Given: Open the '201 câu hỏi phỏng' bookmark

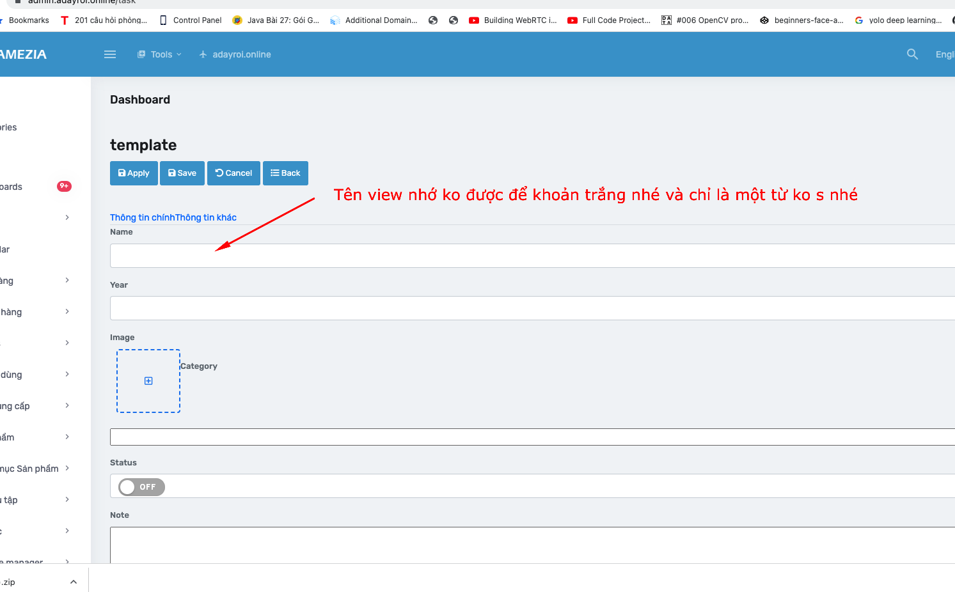Looking at the screenshot, I should pyautogui.click(x=104, y=20).
